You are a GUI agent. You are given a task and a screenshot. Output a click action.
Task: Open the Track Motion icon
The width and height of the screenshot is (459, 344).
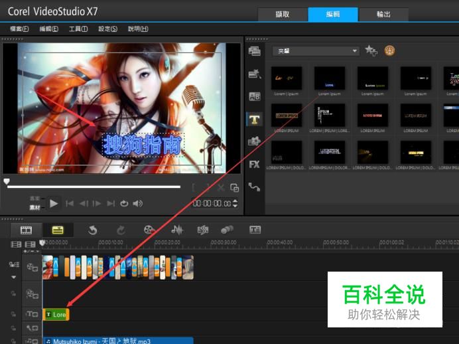pos(227,230)
